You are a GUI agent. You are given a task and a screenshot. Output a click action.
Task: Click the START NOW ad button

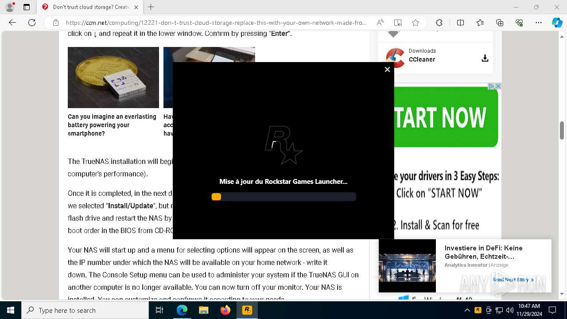click(445, 117)
